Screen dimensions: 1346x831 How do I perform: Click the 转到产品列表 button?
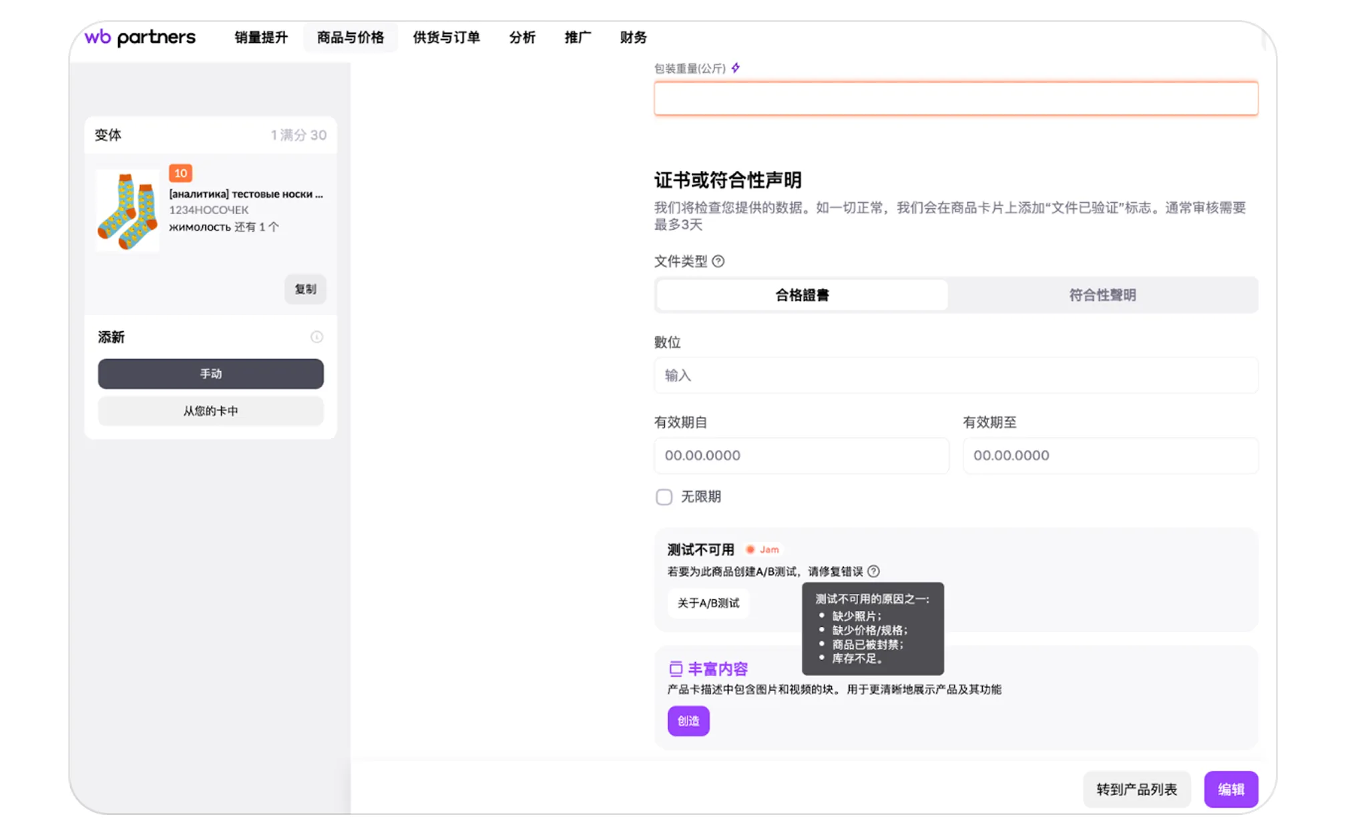1136,790
